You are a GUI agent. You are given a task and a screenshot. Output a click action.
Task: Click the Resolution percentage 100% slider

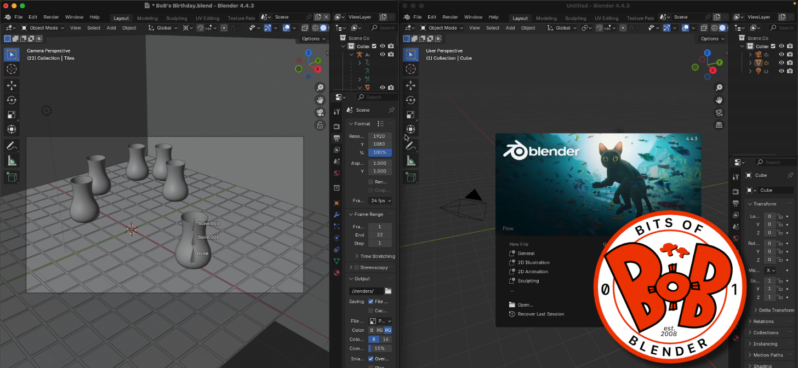(x=380, y=152)
